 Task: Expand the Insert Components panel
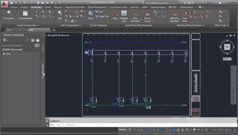tap(28, 25)
